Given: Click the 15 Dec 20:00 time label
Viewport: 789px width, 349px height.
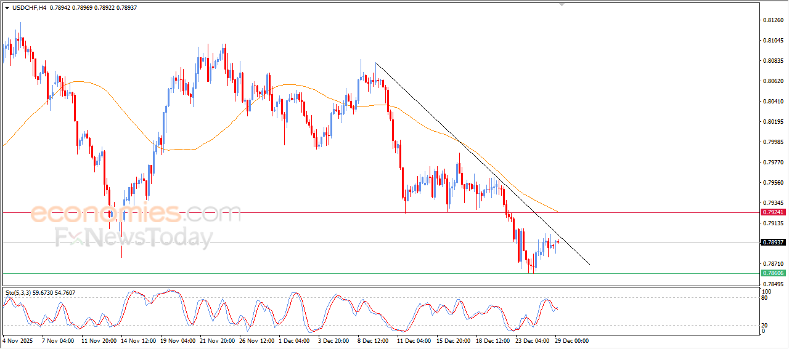Looking at the screenshot, I should (x=454, y=340).
